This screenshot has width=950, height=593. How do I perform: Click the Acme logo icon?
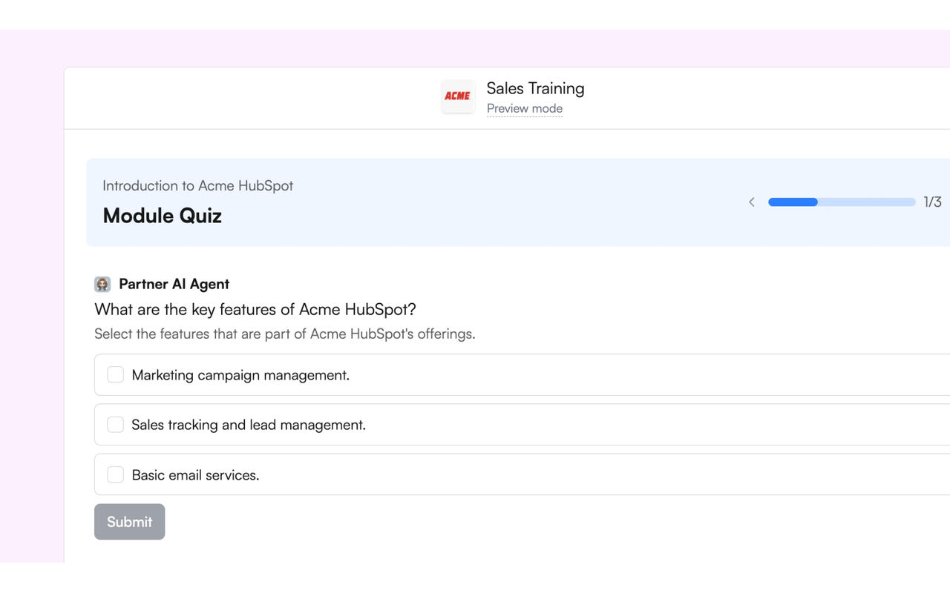(x=458, y=96)
